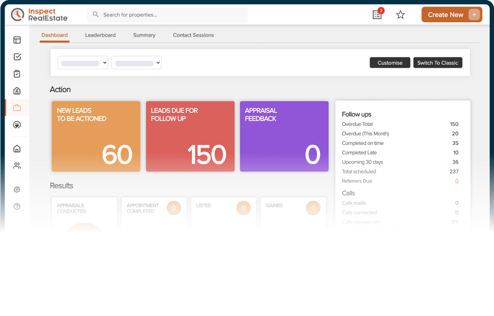Viewport: 494px width, 316px height.
Task: Open the task list notifications icon
Action: (377, 14)
